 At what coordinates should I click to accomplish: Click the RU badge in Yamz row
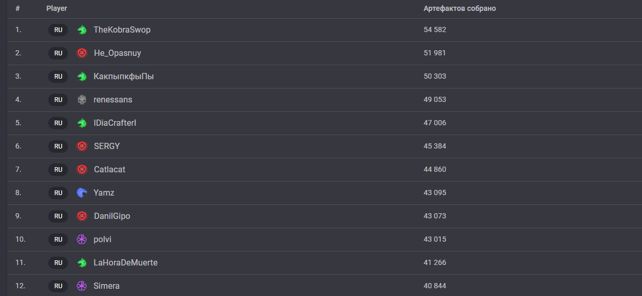click(58, 193)
